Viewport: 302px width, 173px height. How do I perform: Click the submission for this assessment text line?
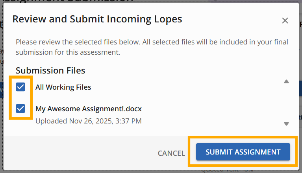click(68, 52)
